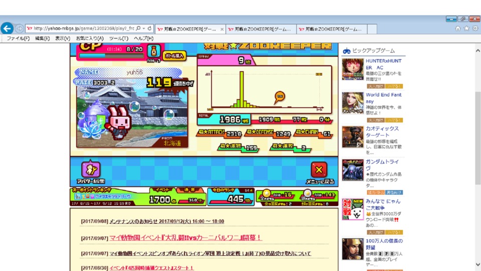Open the ツール(T) menu
481x271 pixels.
click(x=119, y=38)
